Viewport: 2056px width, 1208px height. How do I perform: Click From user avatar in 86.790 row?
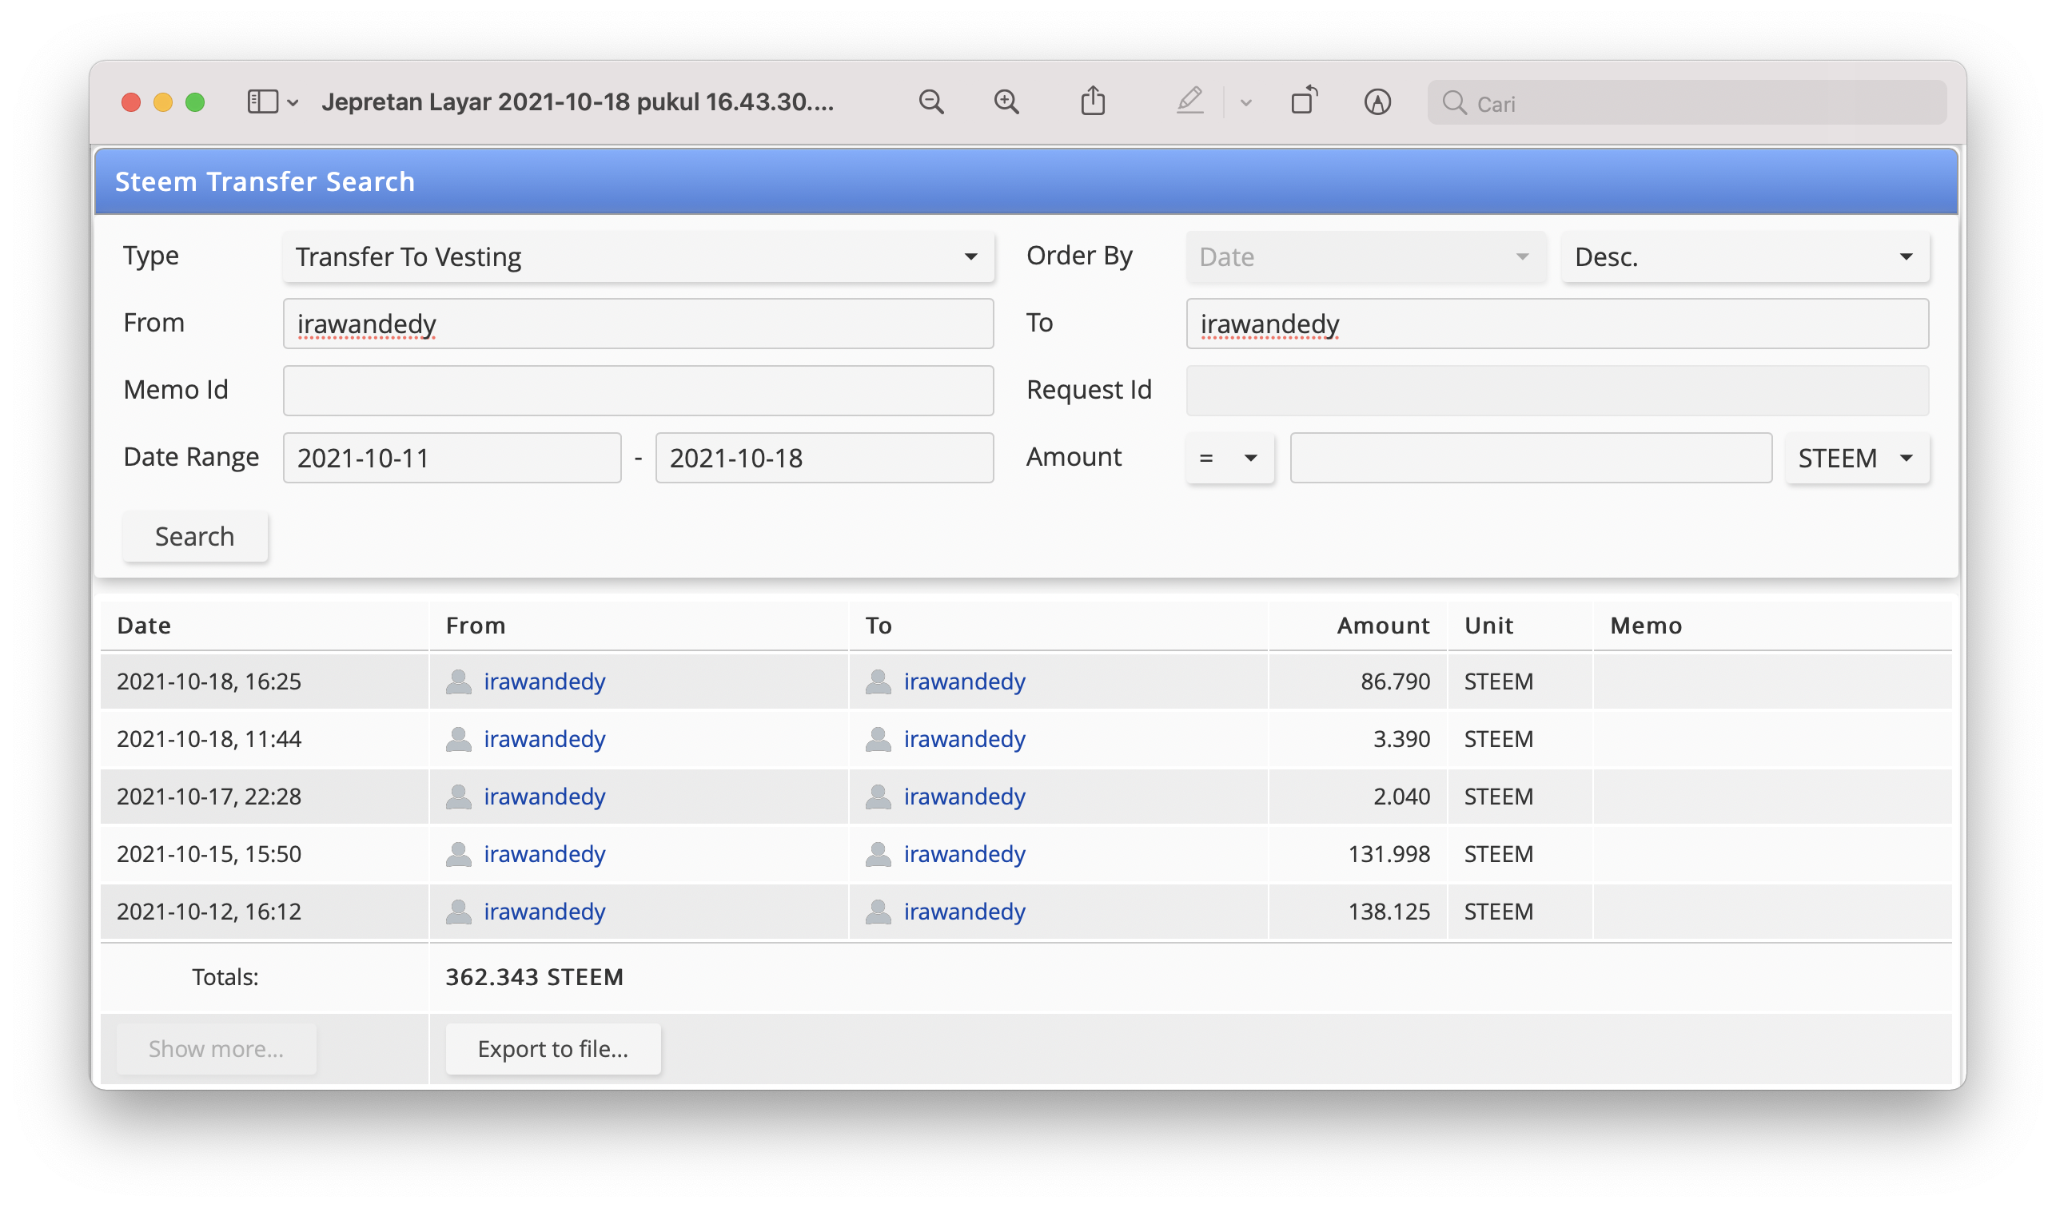(459, 681)
